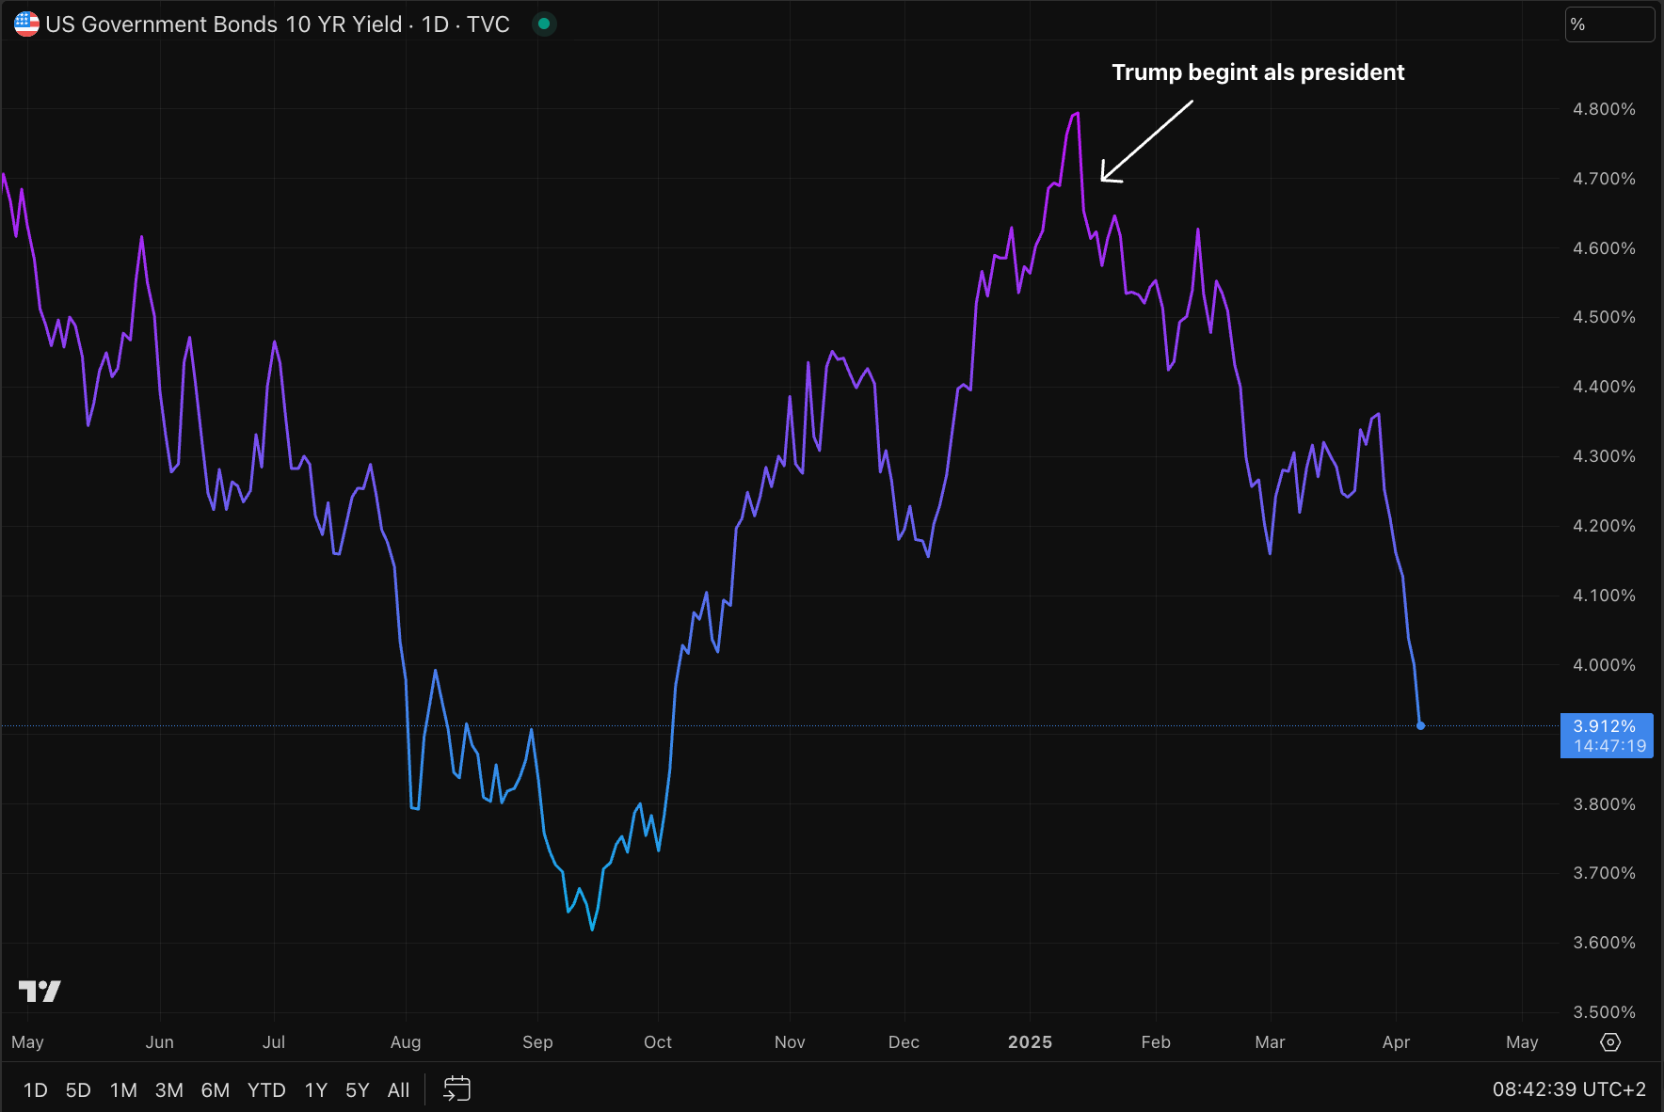Click the green market status dot
The image size is (1664, 1112).
coord(544,24)
